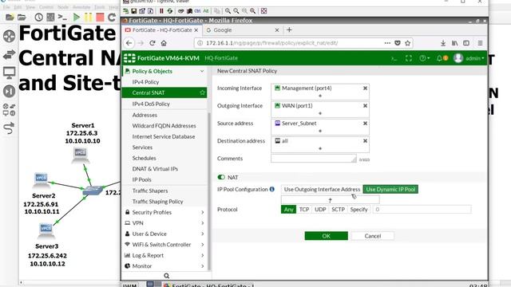Remove Management (port4) from Incoming Interface
The image size is (511, 287).
click(365, 88)
